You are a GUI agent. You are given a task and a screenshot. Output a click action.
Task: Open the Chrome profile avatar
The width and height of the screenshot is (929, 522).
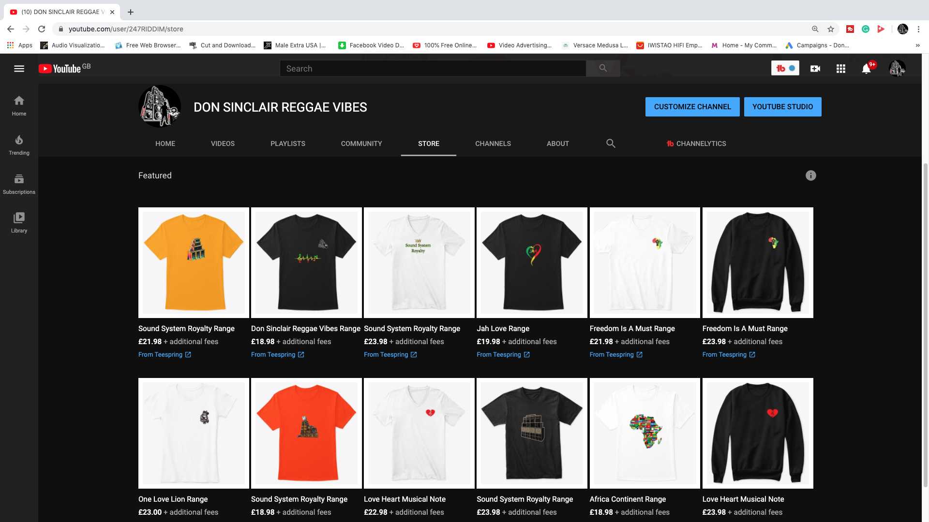coord(903,29)
